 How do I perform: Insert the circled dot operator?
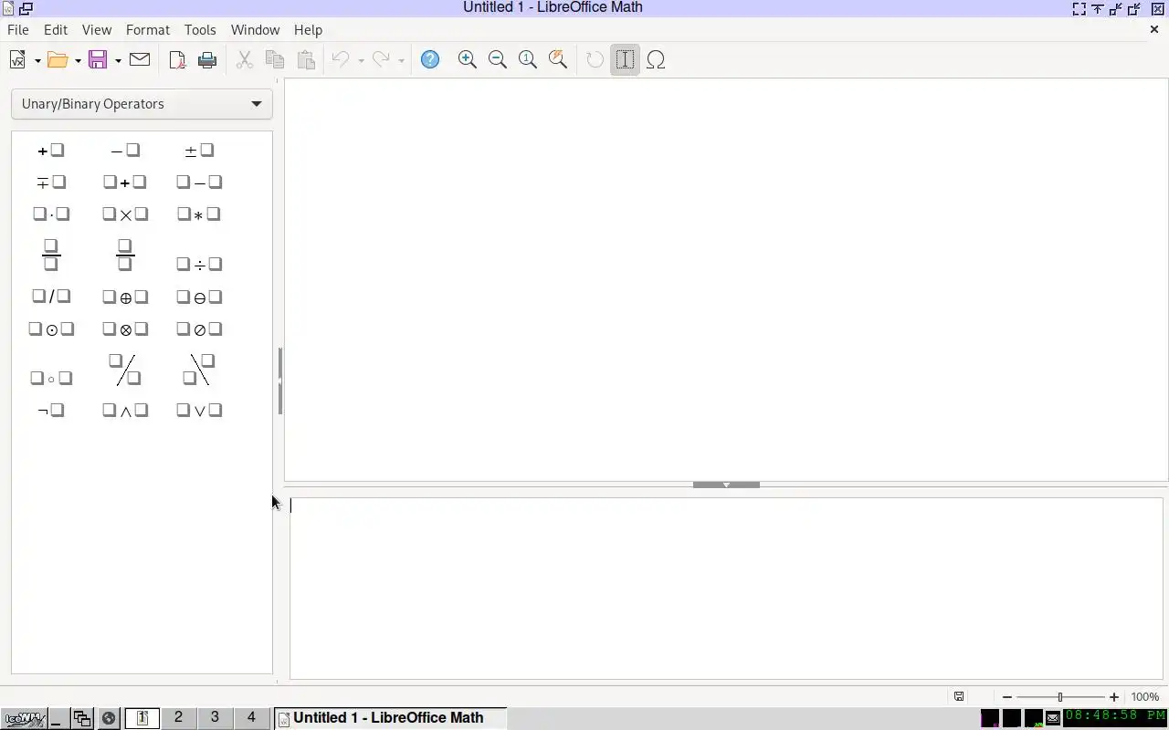[51, 329]
